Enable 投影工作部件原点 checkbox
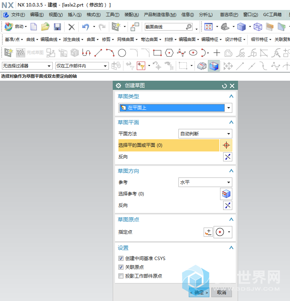The width and height of the screenshot is (290, 301). pyautogui.click(x=121, y=276)
